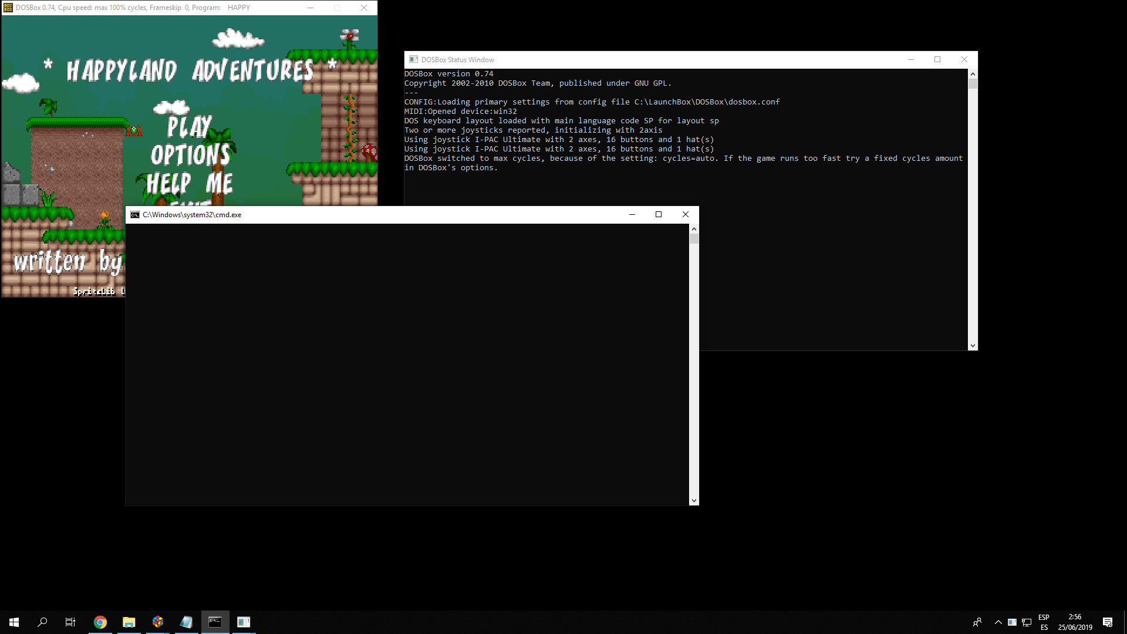The width and height of the screenshot is (1127, 634).
Task: Click Status Window scrollbar up arrow
Action: 973,74
